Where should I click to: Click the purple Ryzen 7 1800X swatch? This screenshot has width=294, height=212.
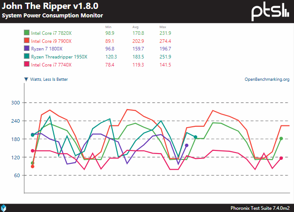click(26, 48)
